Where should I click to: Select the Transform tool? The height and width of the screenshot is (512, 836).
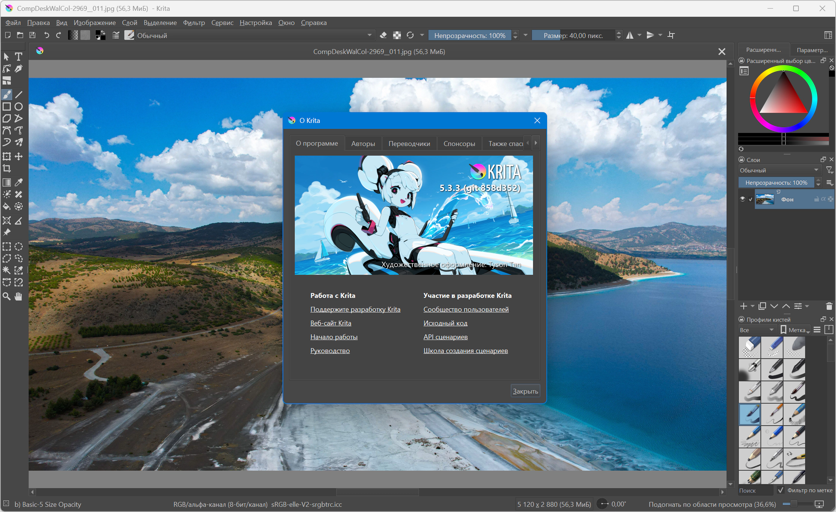pyautogui.click(x=7, y=156)
